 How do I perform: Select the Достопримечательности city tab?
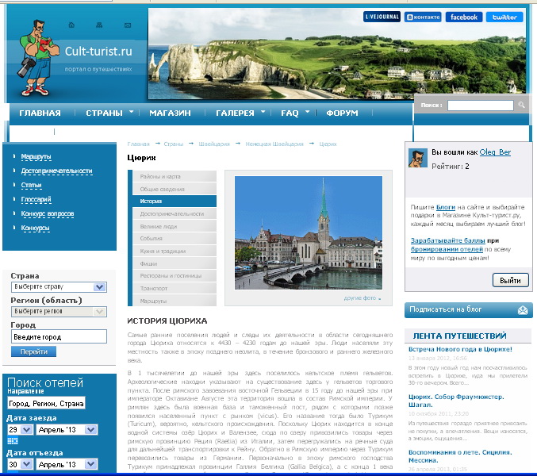click(175, 213)
